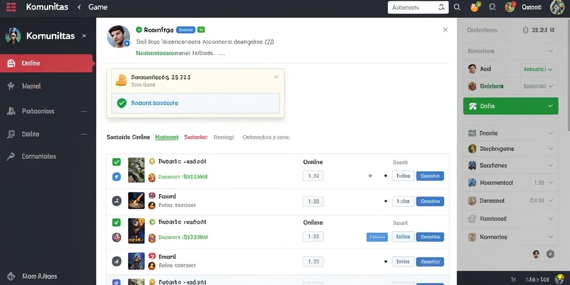
Task: Close the Komunitas sidebar header
Action: pyautogui.click(x=84, y=36)
